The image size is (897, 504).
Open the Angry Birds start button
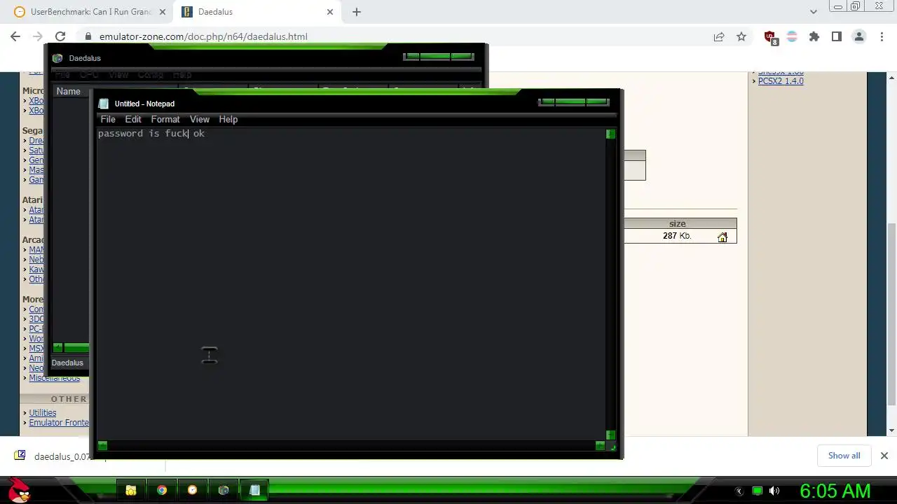pyautogui.click(x=20, y=490)
